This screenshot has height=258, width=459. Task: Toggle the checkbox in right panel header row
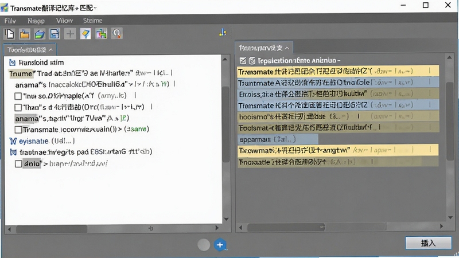243,61
